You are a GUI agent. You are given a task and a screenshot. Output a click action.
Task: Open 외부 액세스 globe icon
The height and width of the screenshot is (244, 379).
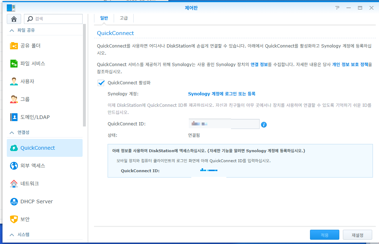coord(14,166)
